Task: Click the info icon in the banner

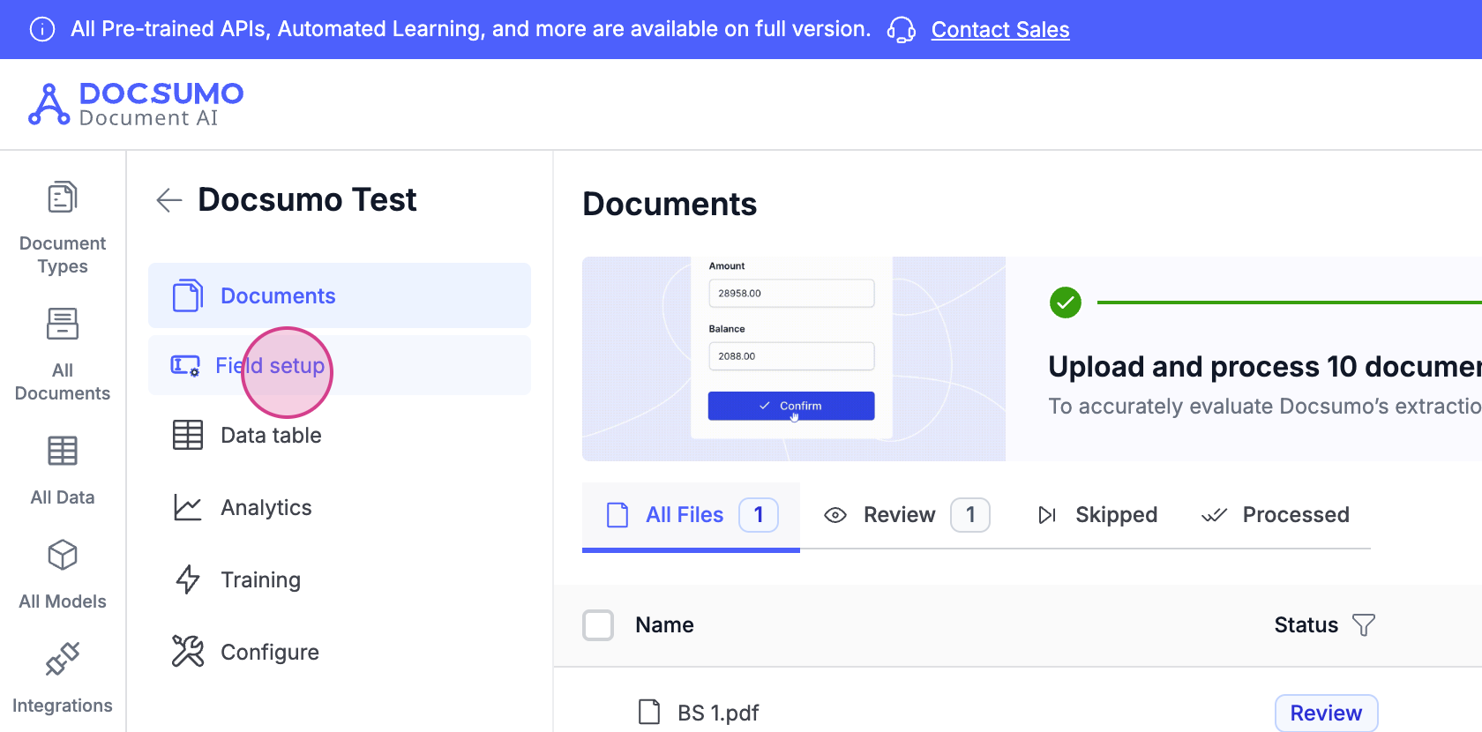Action: (42, 29)
